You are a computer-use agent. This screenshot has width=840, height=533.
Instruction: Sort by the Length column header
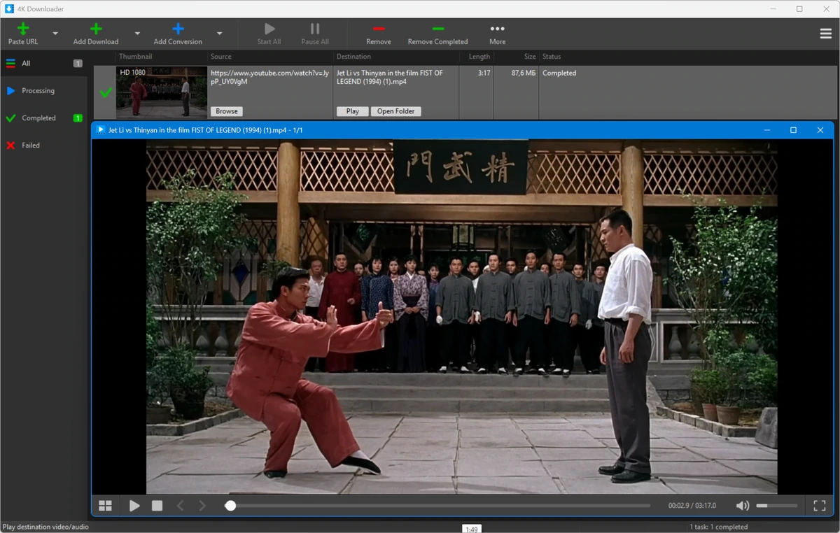pyautogui.click(x=479, y=57)
